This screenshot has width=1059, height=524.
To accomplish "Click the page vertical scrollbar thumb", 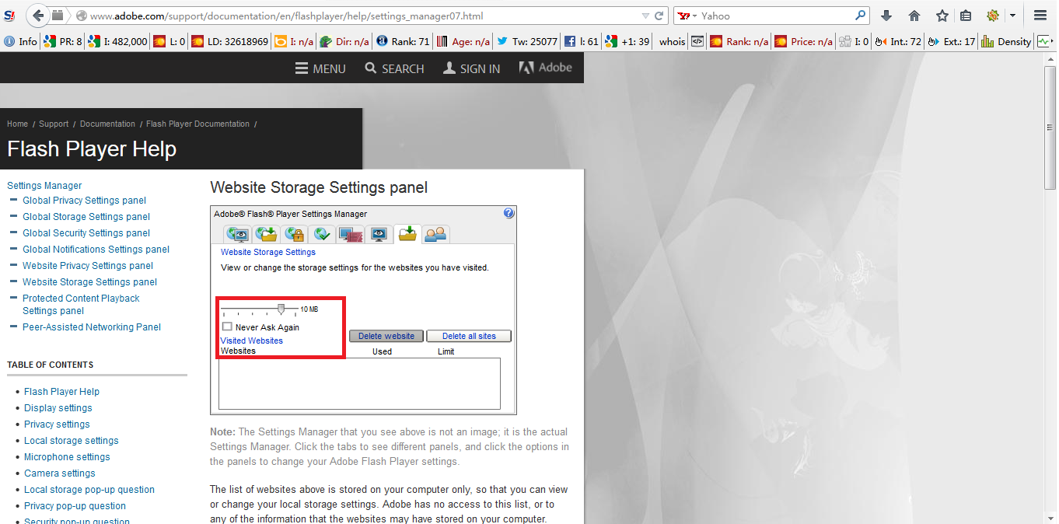I will [x=1050, y=127].
